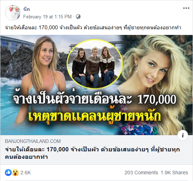Screen dimensions: 193x181
Task: Click the blue Like reaction icon
Action: pos(8,173)
